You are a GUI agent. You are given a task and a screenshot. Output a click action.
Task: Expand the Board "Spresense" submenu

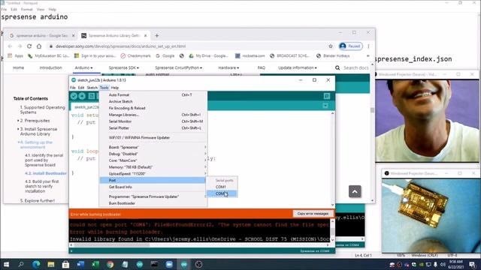(153, 147)
